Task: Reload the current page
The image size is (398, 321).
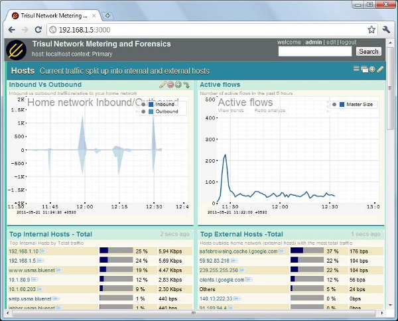Action: (38, 30)
